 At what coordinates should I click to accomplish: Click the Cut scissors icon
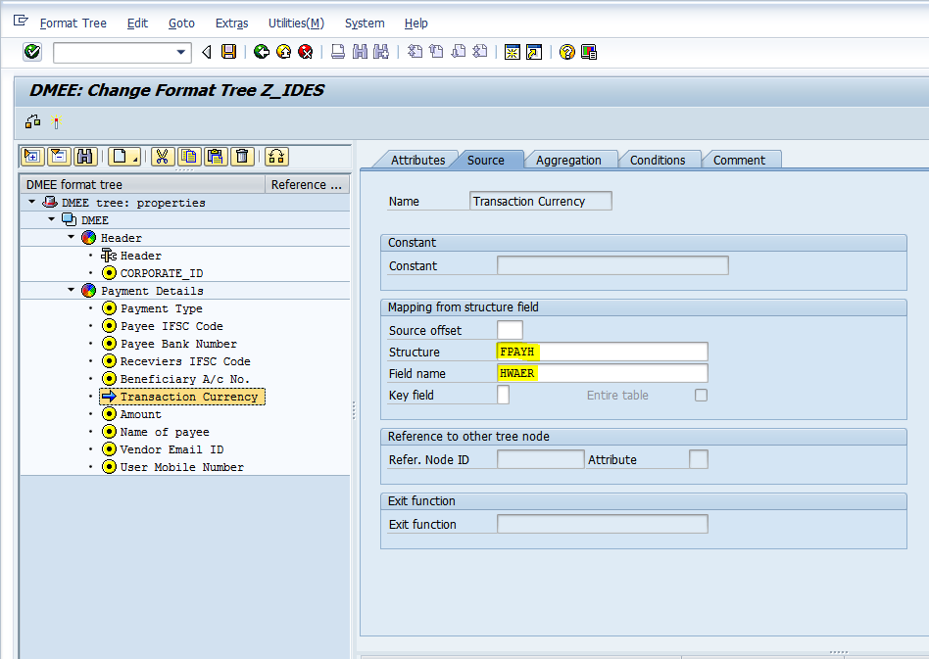pyautogui.click(x=163, y=156)
